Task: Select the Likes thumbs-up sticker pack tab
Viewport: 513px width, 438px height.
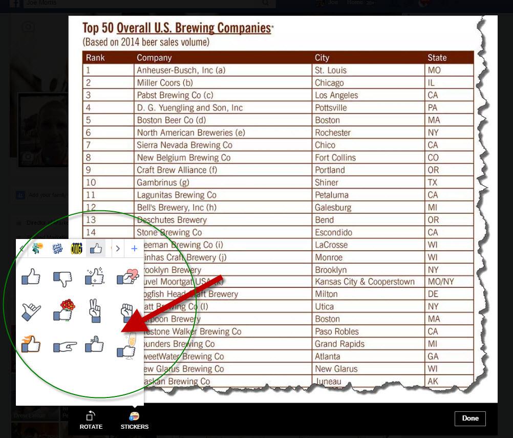Action: (96, 249)
